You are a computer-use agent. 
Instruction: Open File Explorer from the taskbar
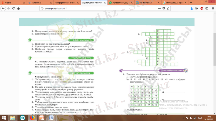tap(13, 118)
